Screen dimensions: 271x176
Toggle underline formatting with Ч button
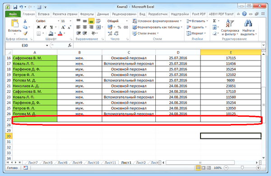[x=51, y=27]
